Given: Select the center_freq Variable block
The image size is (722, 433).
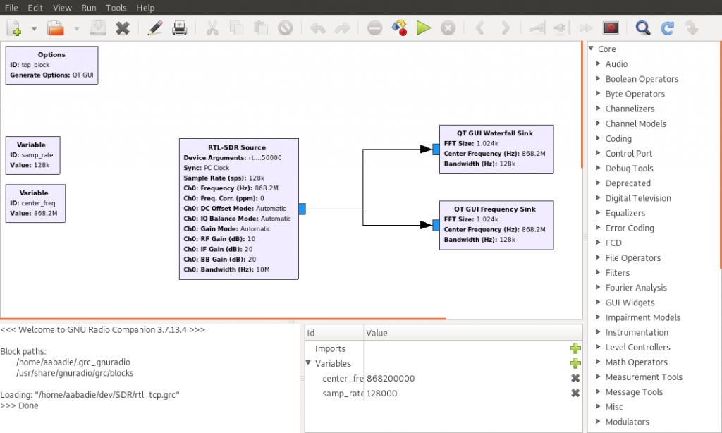Looking at the screenshot, I should (x=35, y=204).
